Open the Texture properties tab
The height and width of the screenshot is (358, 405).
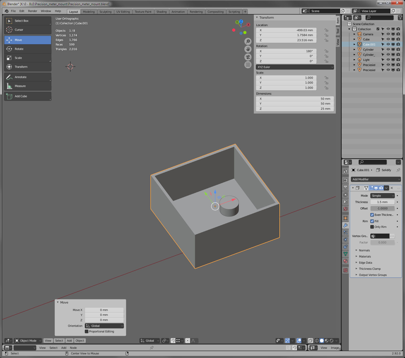346,270
